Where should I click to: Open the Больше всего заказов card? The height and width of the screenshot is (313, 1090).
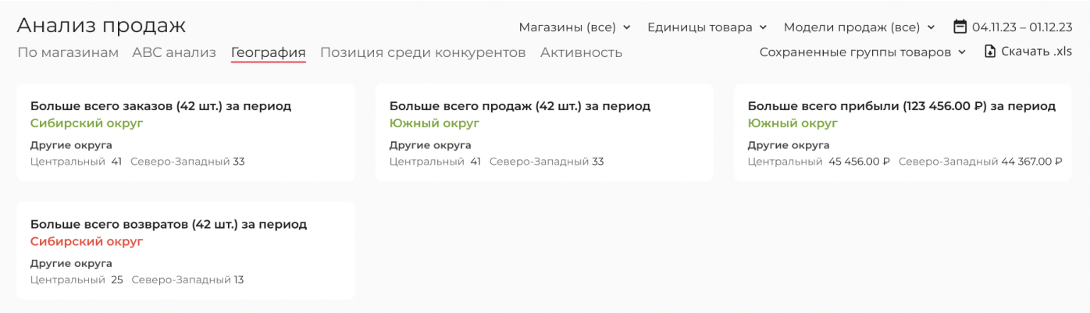click(x=186, y=133)
